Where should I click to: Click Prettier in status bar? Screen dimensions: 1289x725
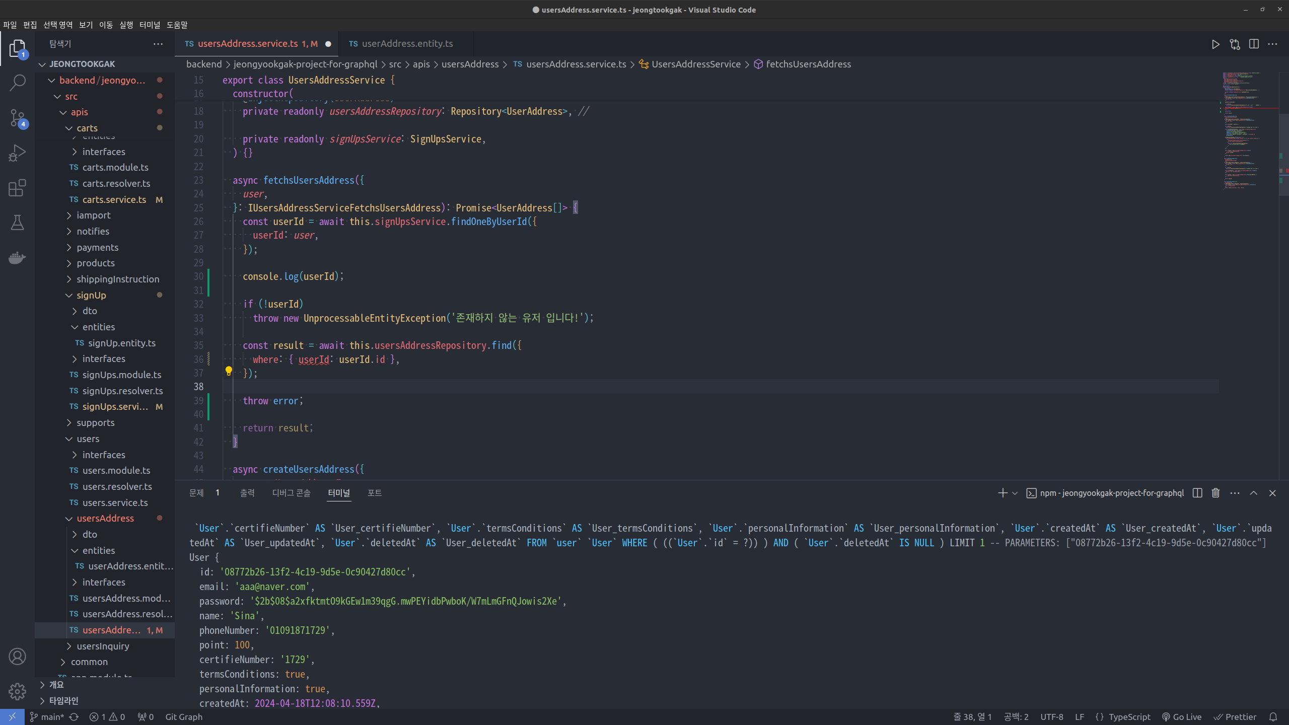(x=1235, y=717)
